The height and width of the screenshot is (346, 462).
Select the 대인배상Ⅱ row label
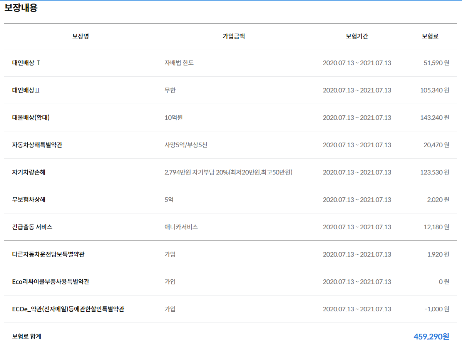tap(26, 90)
